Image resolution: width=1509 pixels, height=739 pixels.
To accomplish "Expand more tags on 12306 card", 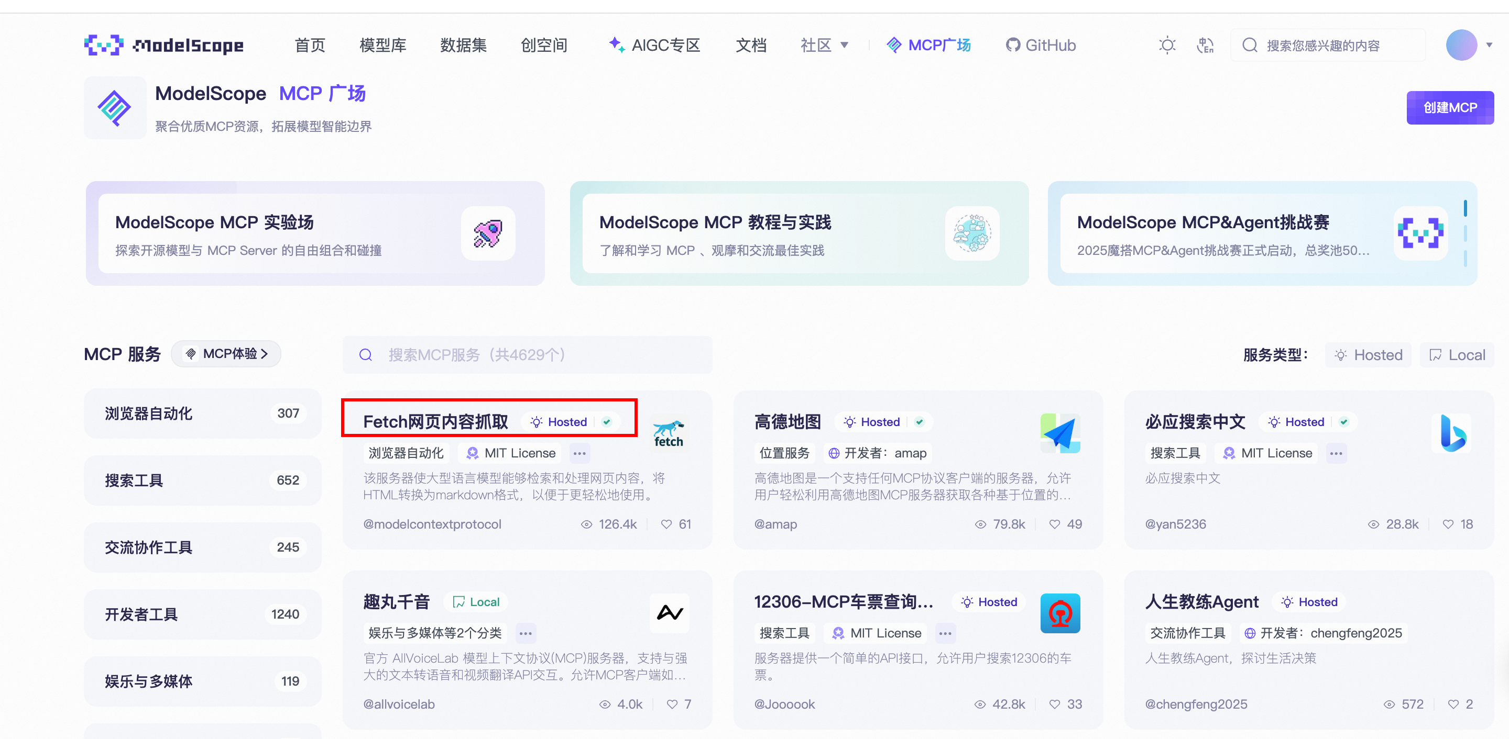I will (945, 634).
